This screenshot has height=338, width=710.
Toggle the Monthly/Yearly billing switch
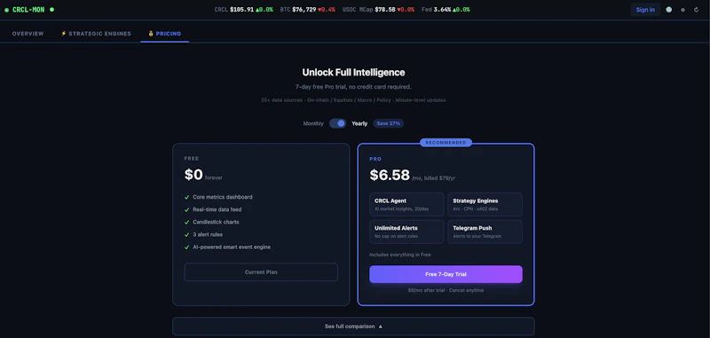338,123
